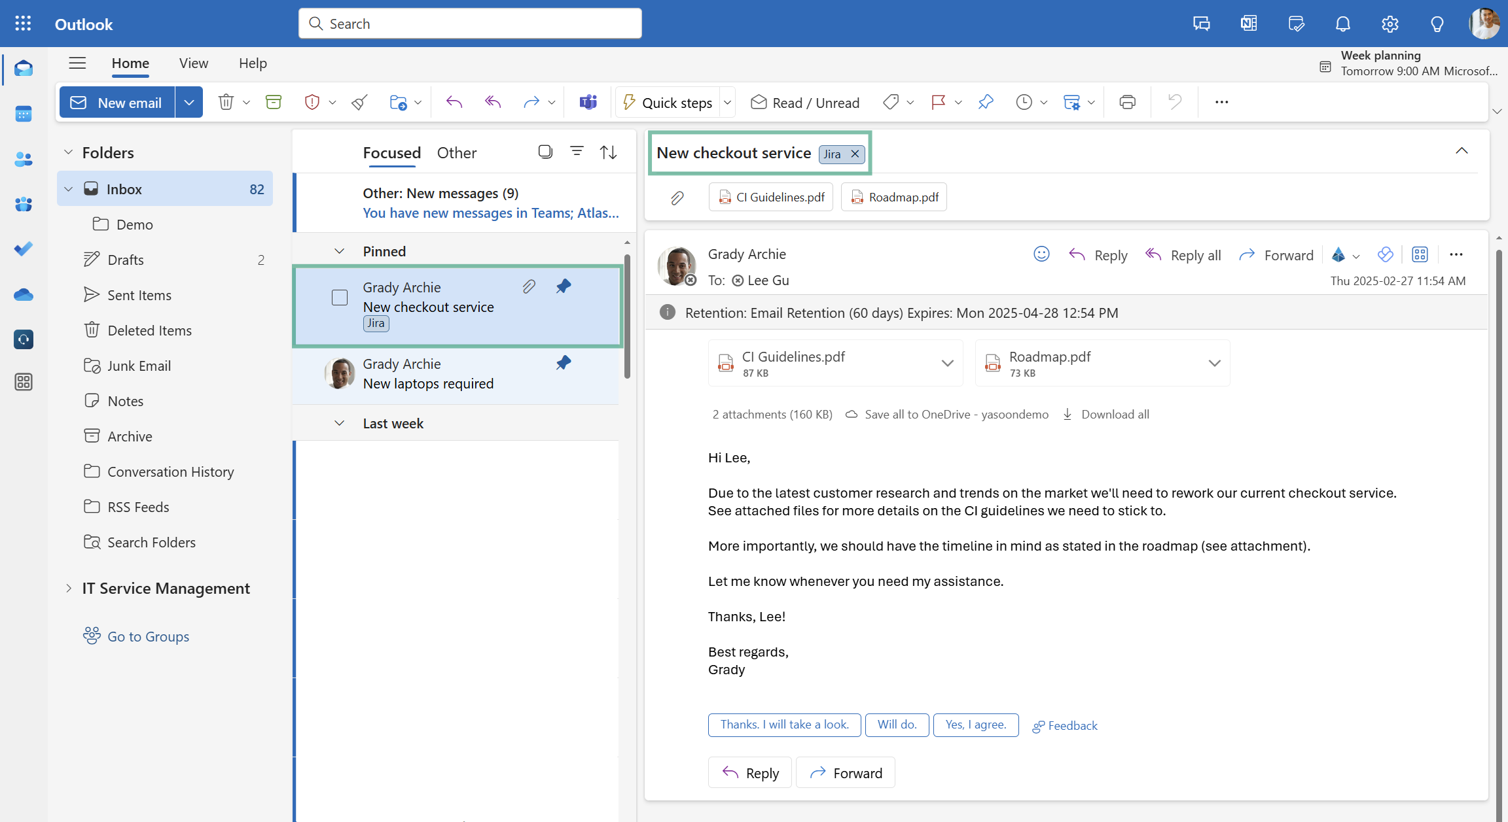Click the Sweep broom icon in toolbar
The height and width of the screenshot is (822, 1508).
coord(359,102)
